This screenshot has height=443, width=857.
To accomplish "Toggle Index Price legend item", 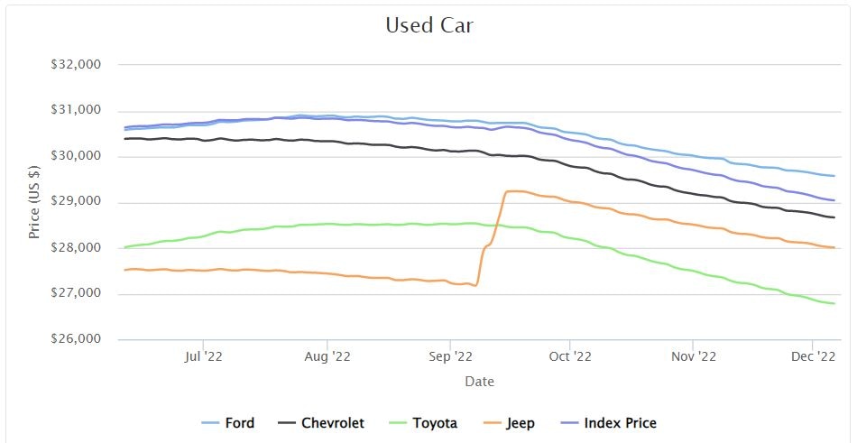I will click(620, 423).
